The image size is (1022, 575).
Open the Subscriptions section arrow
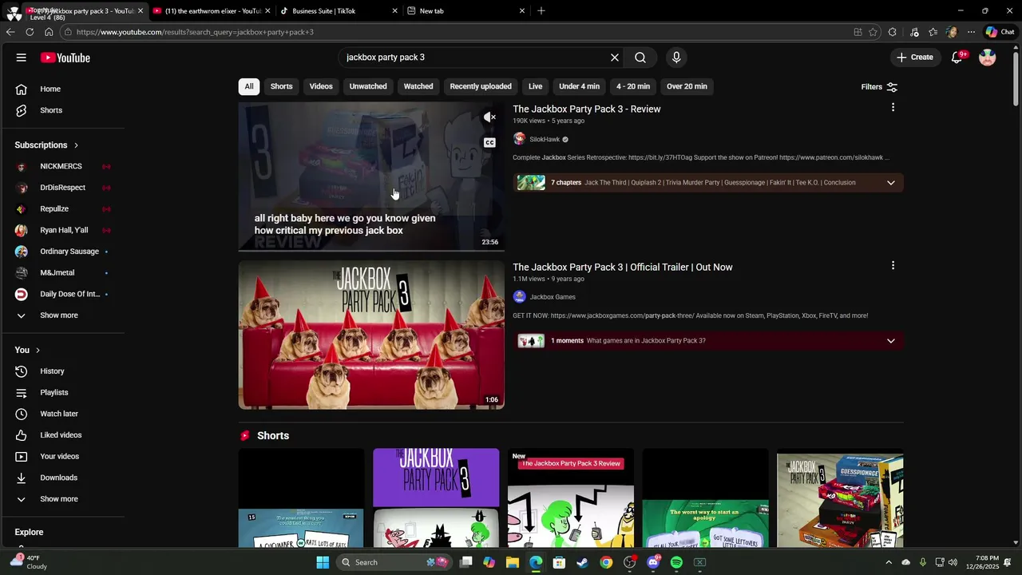[76, 145]
